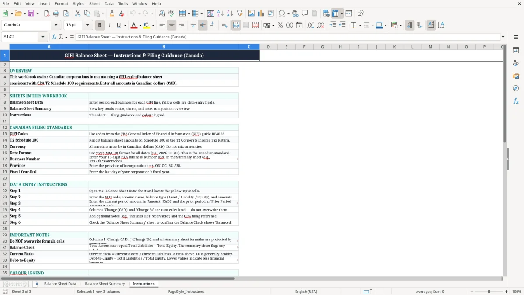
Task: Click the Increase Indent icon
Action: (x=333, y=25)
